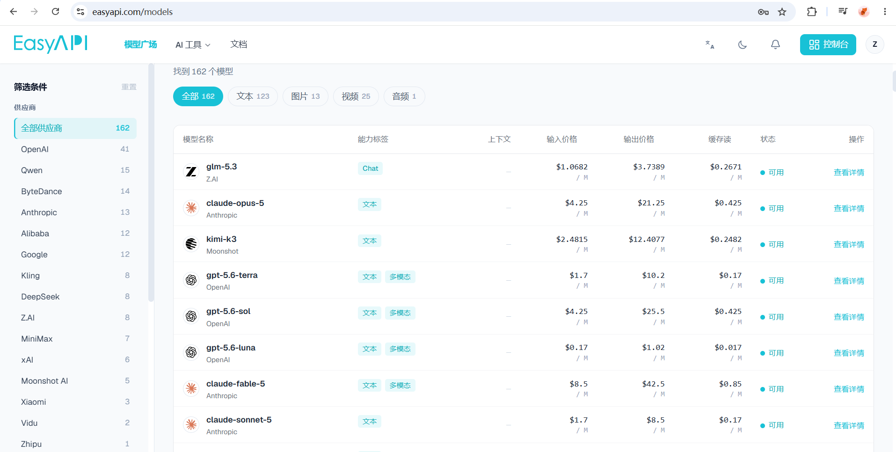Filter providers by Moonshot AI
The height and width of the screenshot is (452, 896).
pyautogui.click(x=75, y=381)
